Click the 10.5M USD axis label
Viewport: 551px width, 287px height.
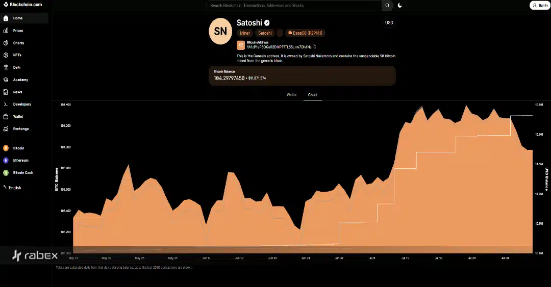539,224
